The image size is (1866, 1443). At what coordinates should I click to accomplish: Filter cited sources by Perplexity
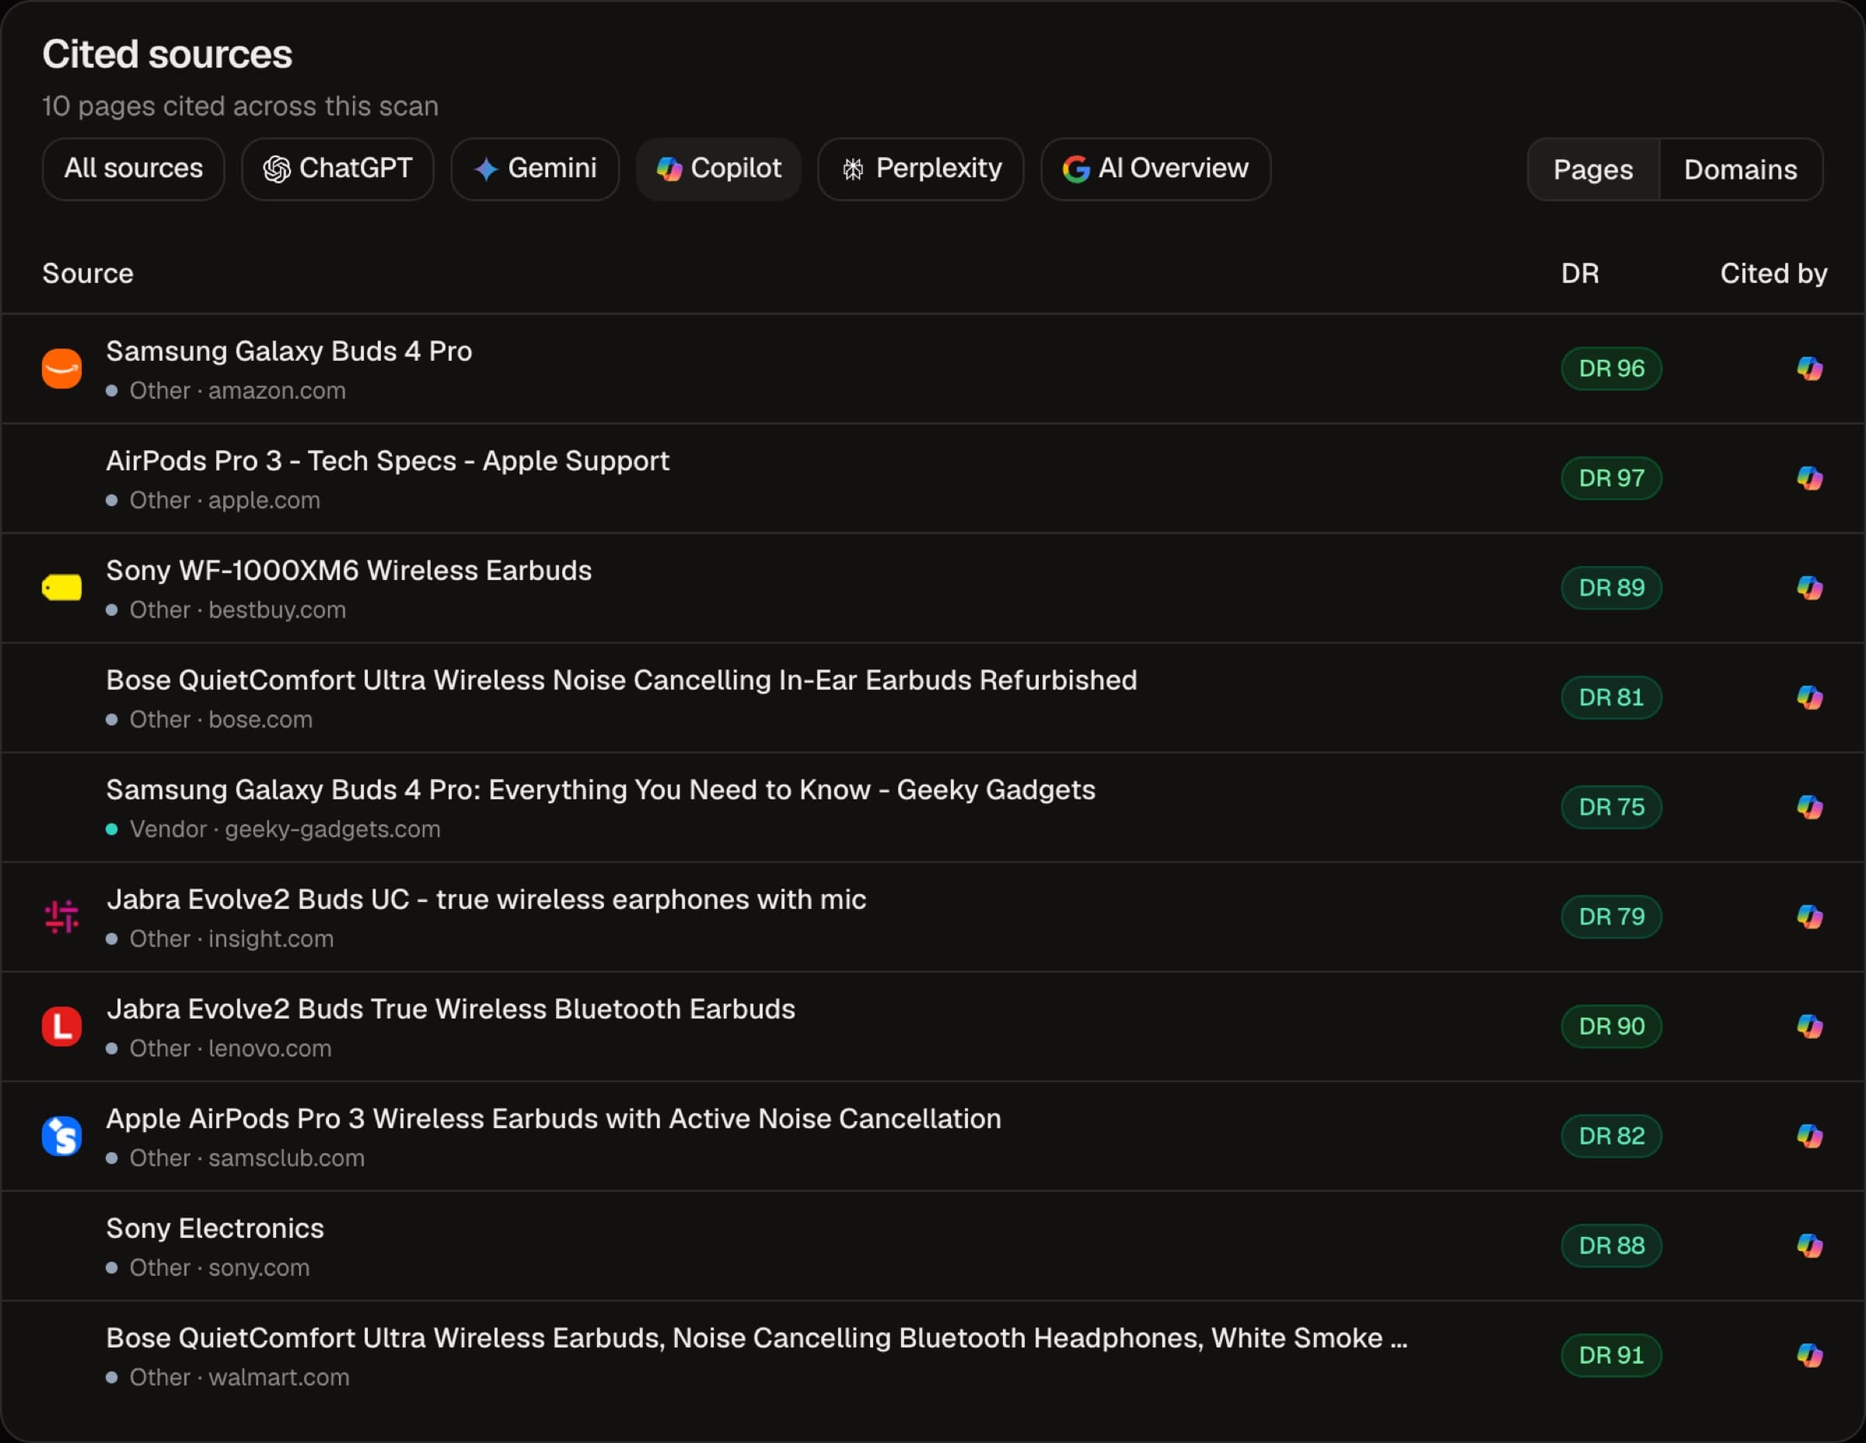coord(921,169)
